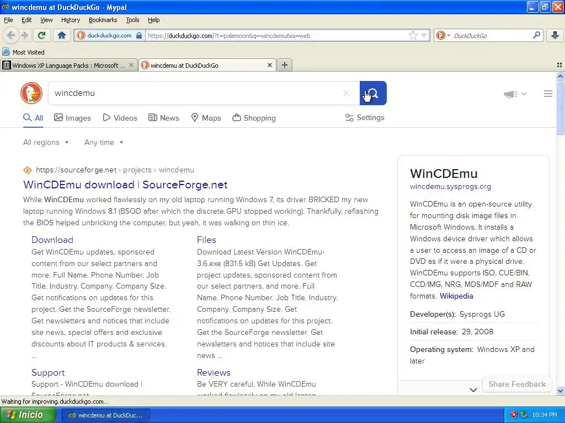Open the Wikipedia link in info panel

tap(456, 296)
